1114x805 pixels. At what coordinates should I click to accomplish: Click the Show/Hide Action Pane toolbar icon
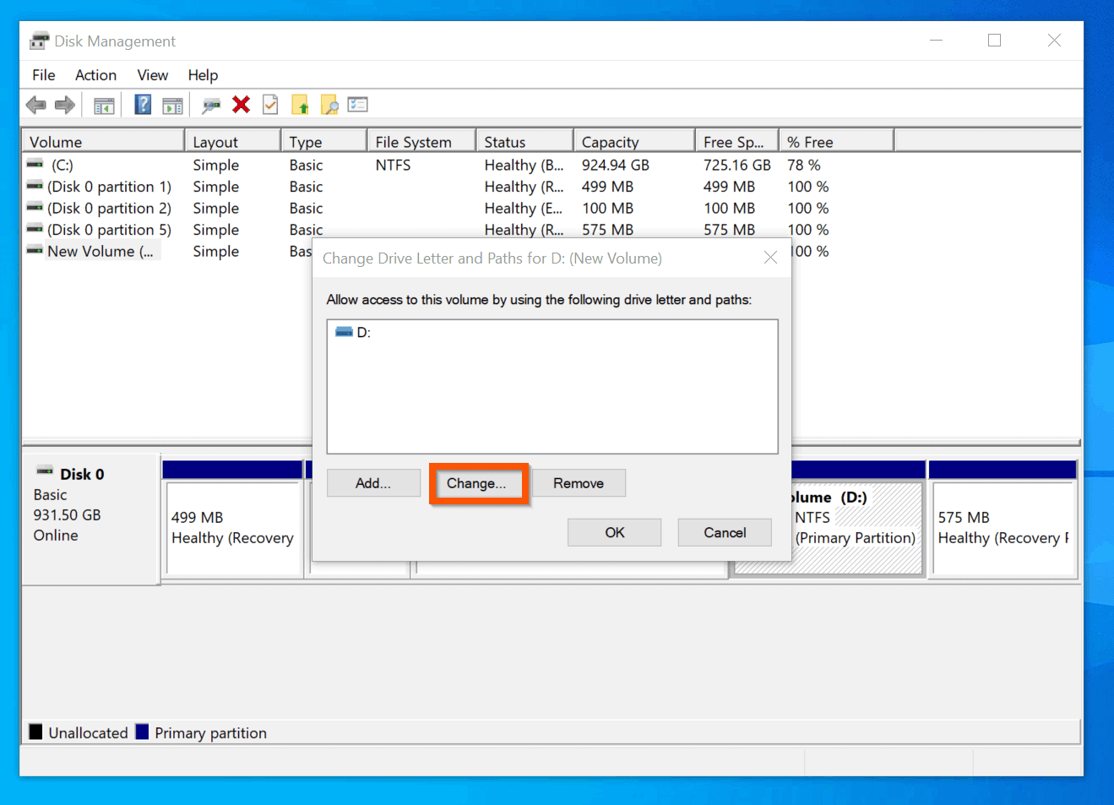coord(173,104)
